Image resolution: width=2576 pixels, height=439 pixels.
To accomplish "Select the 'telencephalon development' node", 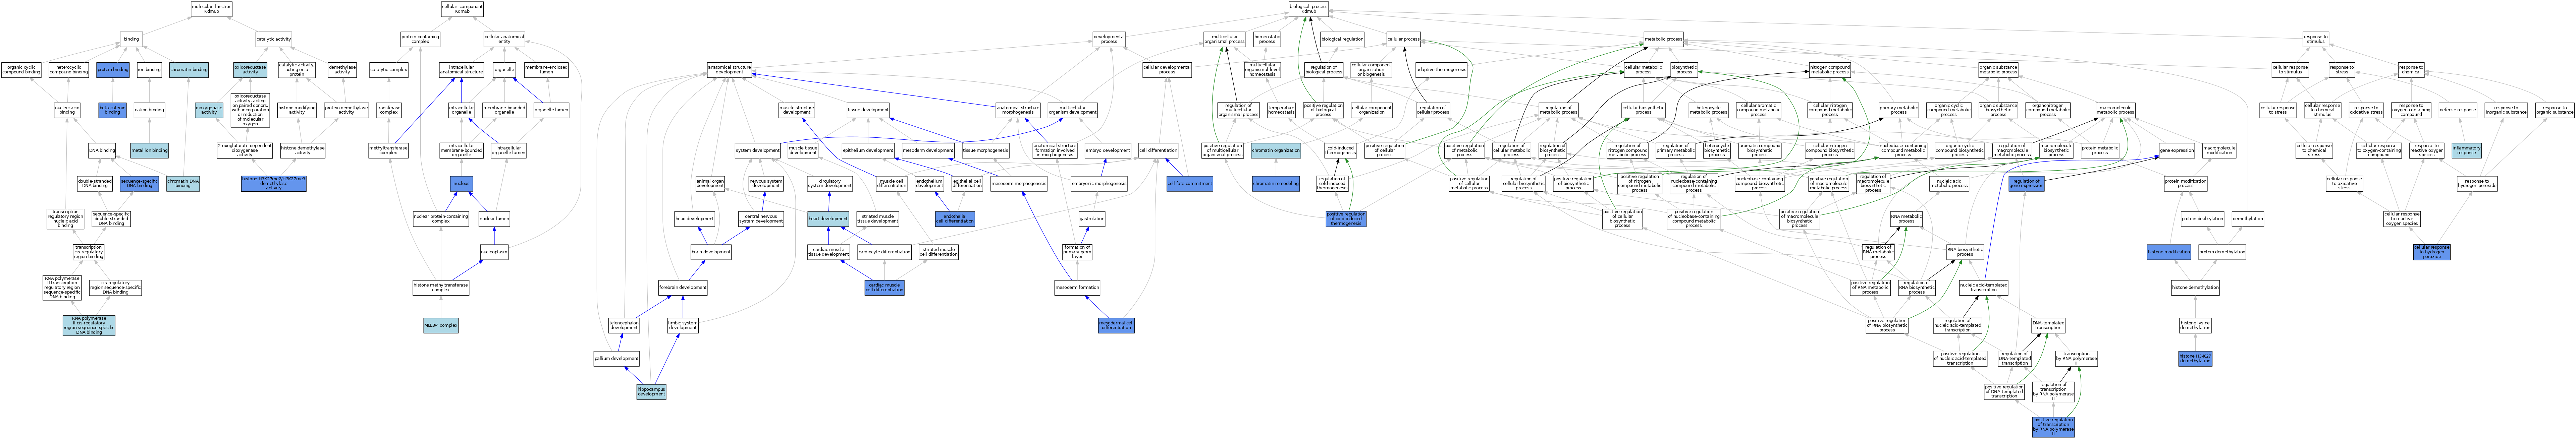I will (624, 325).
